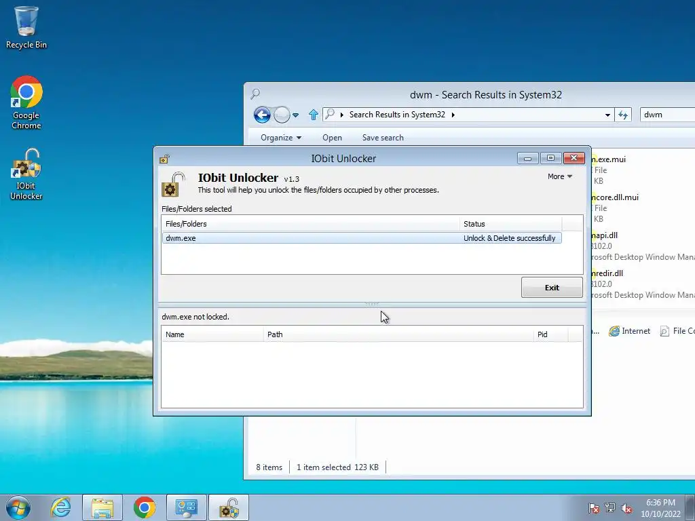The width and height of the screenshot is (695, 521).
Task: Open the Windows Start button
Action: [18, 507]
